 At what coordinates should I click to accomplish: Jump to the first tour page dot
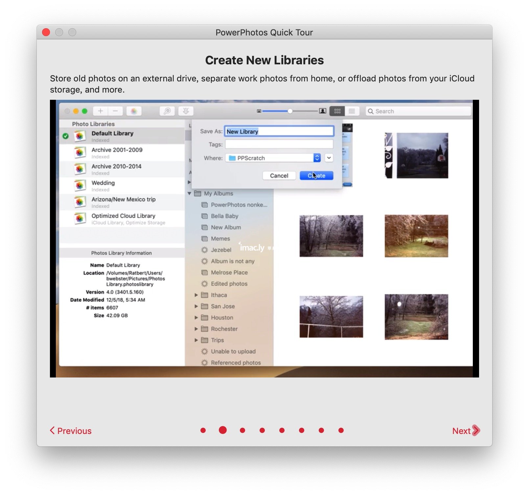pos(203,430)
